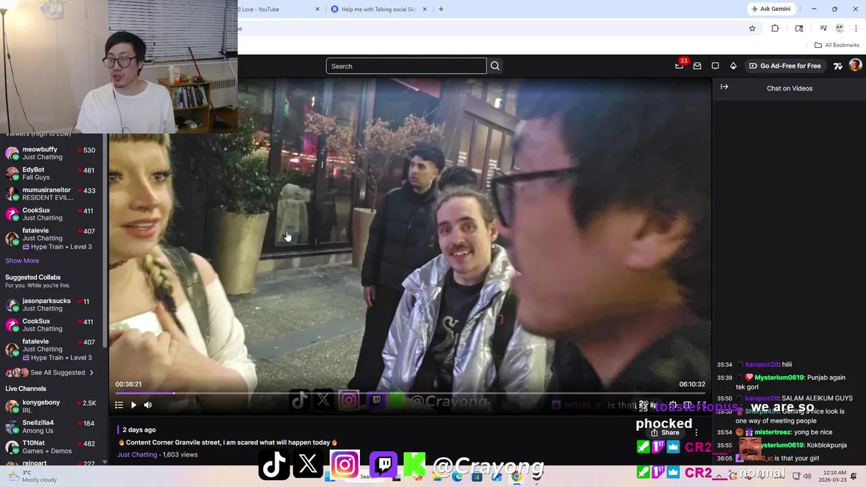
Task: Open the 7TV extension icon
Action: pyautogui.click(x=838, y=66)
